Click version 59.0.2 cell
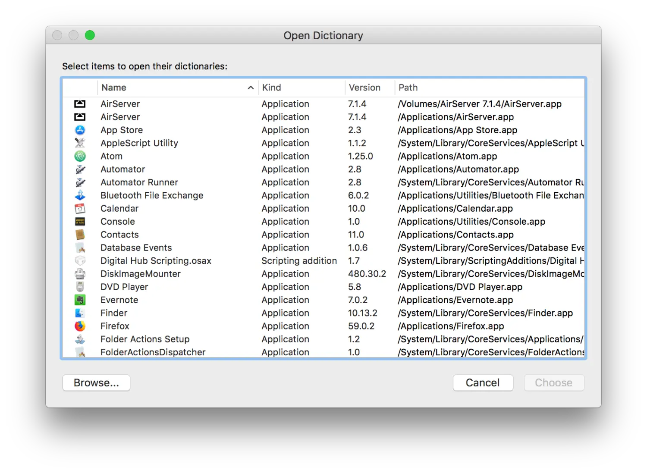647x473 pixels. pos(361,326)
